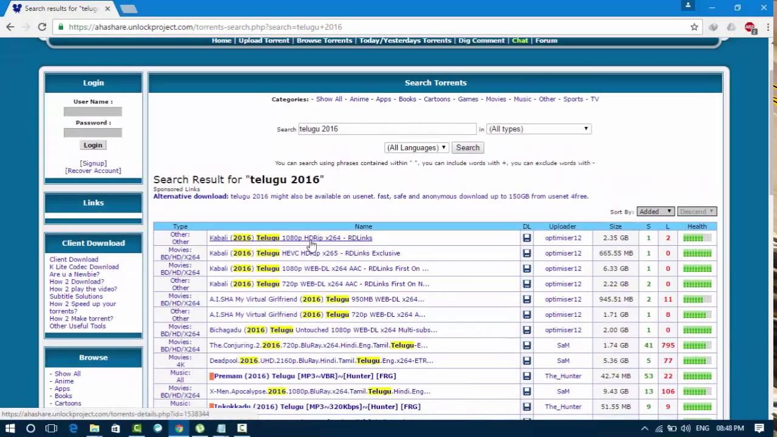Open Task View in taskbar

point(51,428)
